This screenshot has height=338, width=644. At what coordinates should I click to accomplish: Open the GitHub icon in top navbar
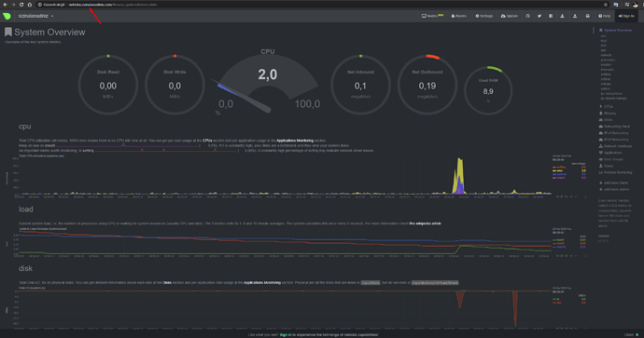(527, 16)
